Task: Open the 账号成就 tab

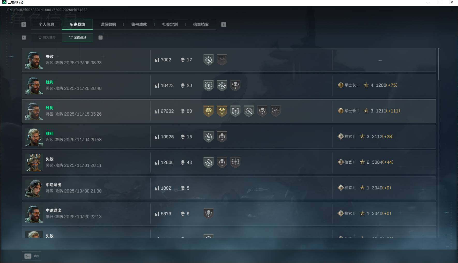Action: [x=139, y=25]
